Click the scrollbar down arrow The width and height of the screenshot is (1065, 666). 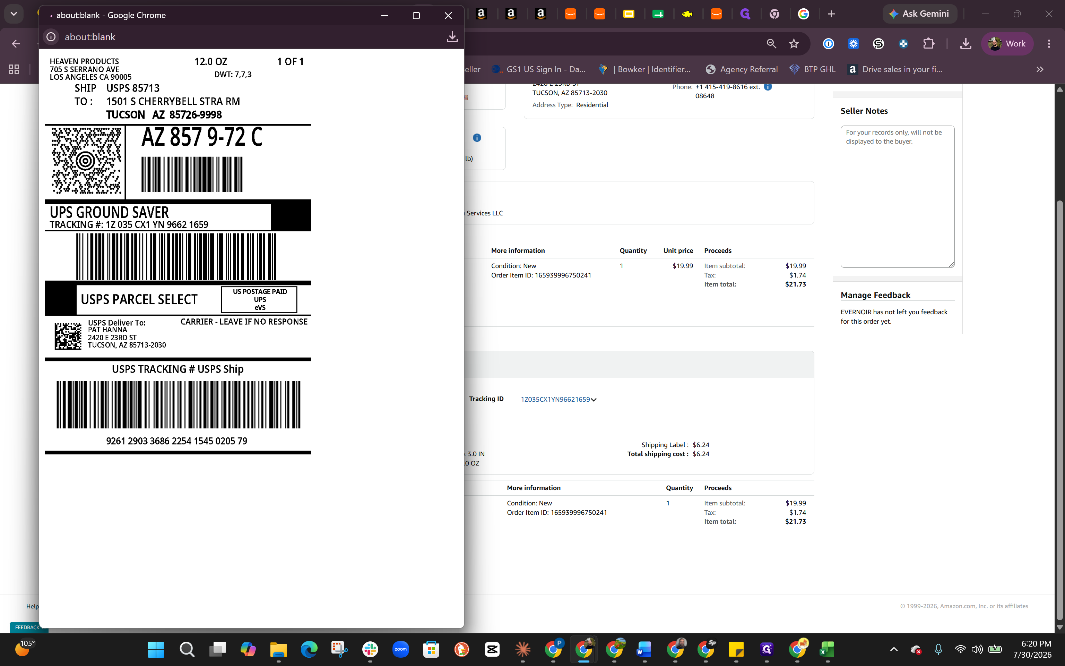click(x=1060, y=627)
